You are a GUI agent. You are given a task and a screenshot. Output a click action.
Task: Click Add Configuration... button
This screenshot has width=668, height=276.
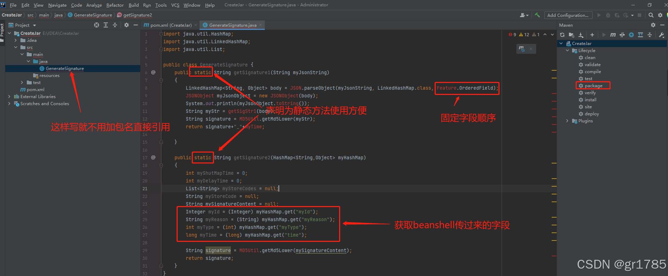click(568, 15)
